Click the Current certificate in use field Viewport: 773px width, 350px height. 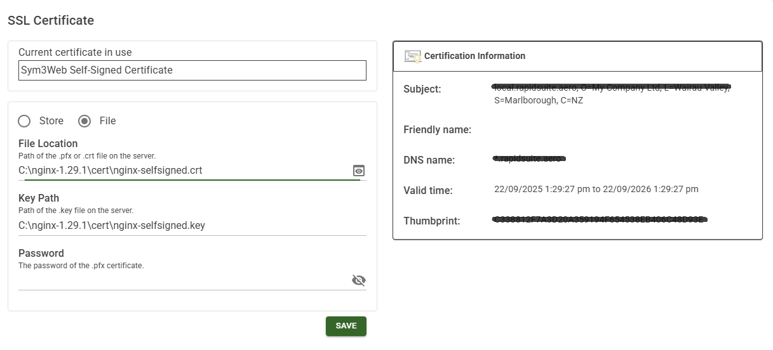pyautogui.click(x=192, y=70)
